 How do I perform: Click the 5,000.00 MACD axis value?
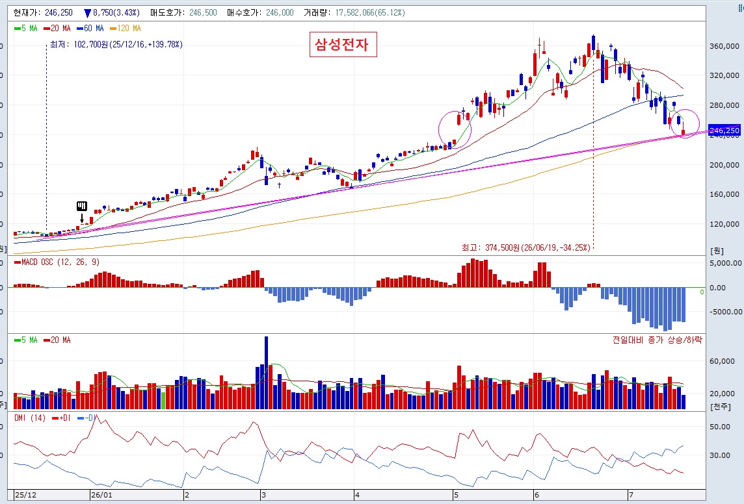(x=726, y=263)
